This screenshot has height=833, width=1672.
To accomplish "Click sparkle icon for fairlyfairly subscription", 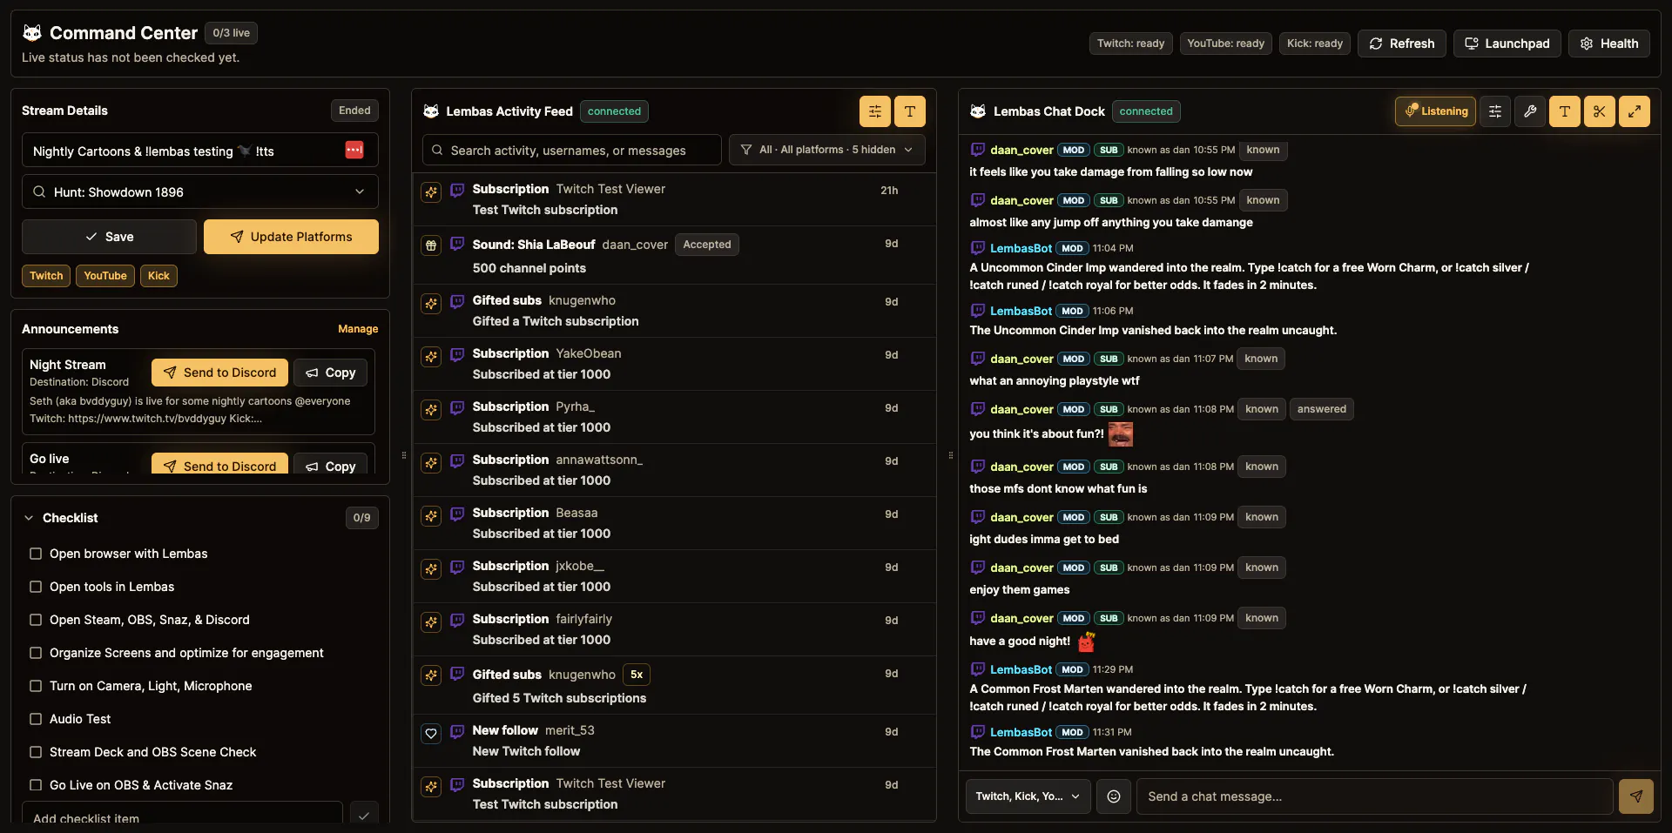I will point(431,622).
